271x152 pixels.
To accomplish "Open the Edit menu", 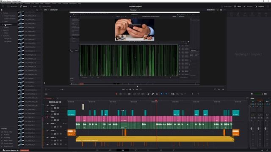I will (17, 3).
